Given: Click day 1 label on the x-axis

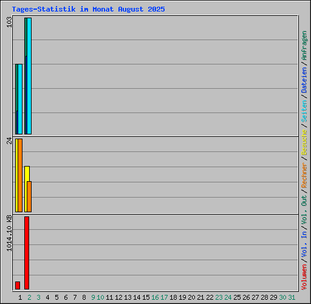Looking at the screenshot, I should (20, 297).
